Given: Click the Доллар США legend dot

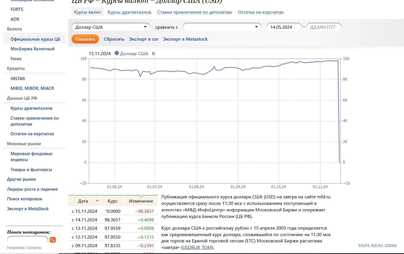Looking at the screenshot, I should pyautogui.click(x=117, y=53).
